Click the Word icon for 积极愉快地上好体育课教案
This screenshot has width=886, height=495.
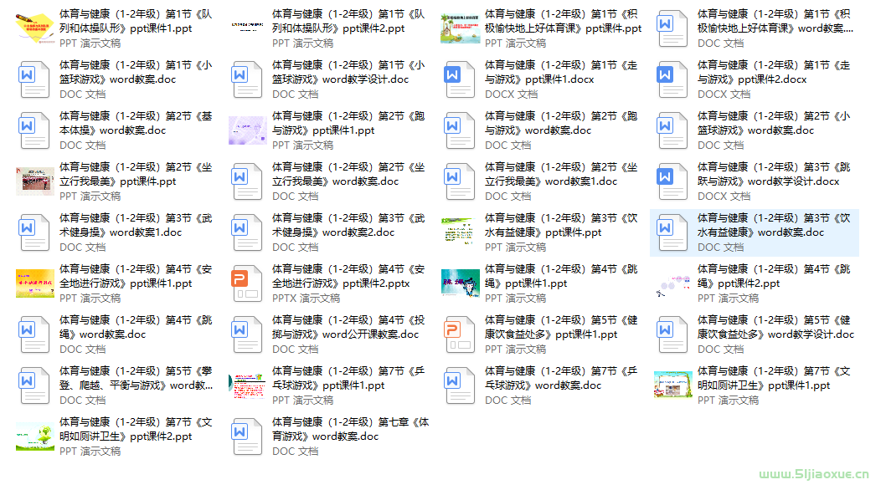coord(672,28)
